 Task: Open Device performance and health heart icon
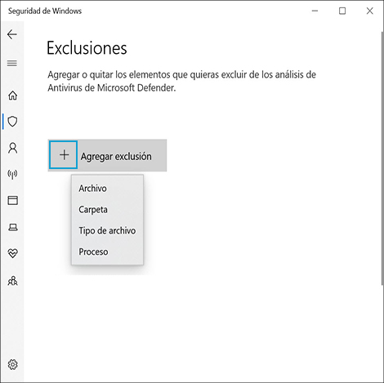(12, 253)
